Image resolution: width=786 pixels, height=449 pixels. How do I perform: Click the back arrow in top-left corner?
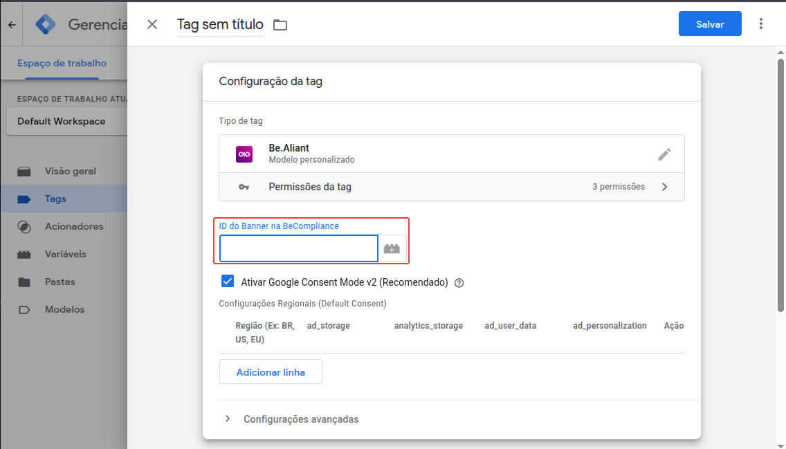12,24
